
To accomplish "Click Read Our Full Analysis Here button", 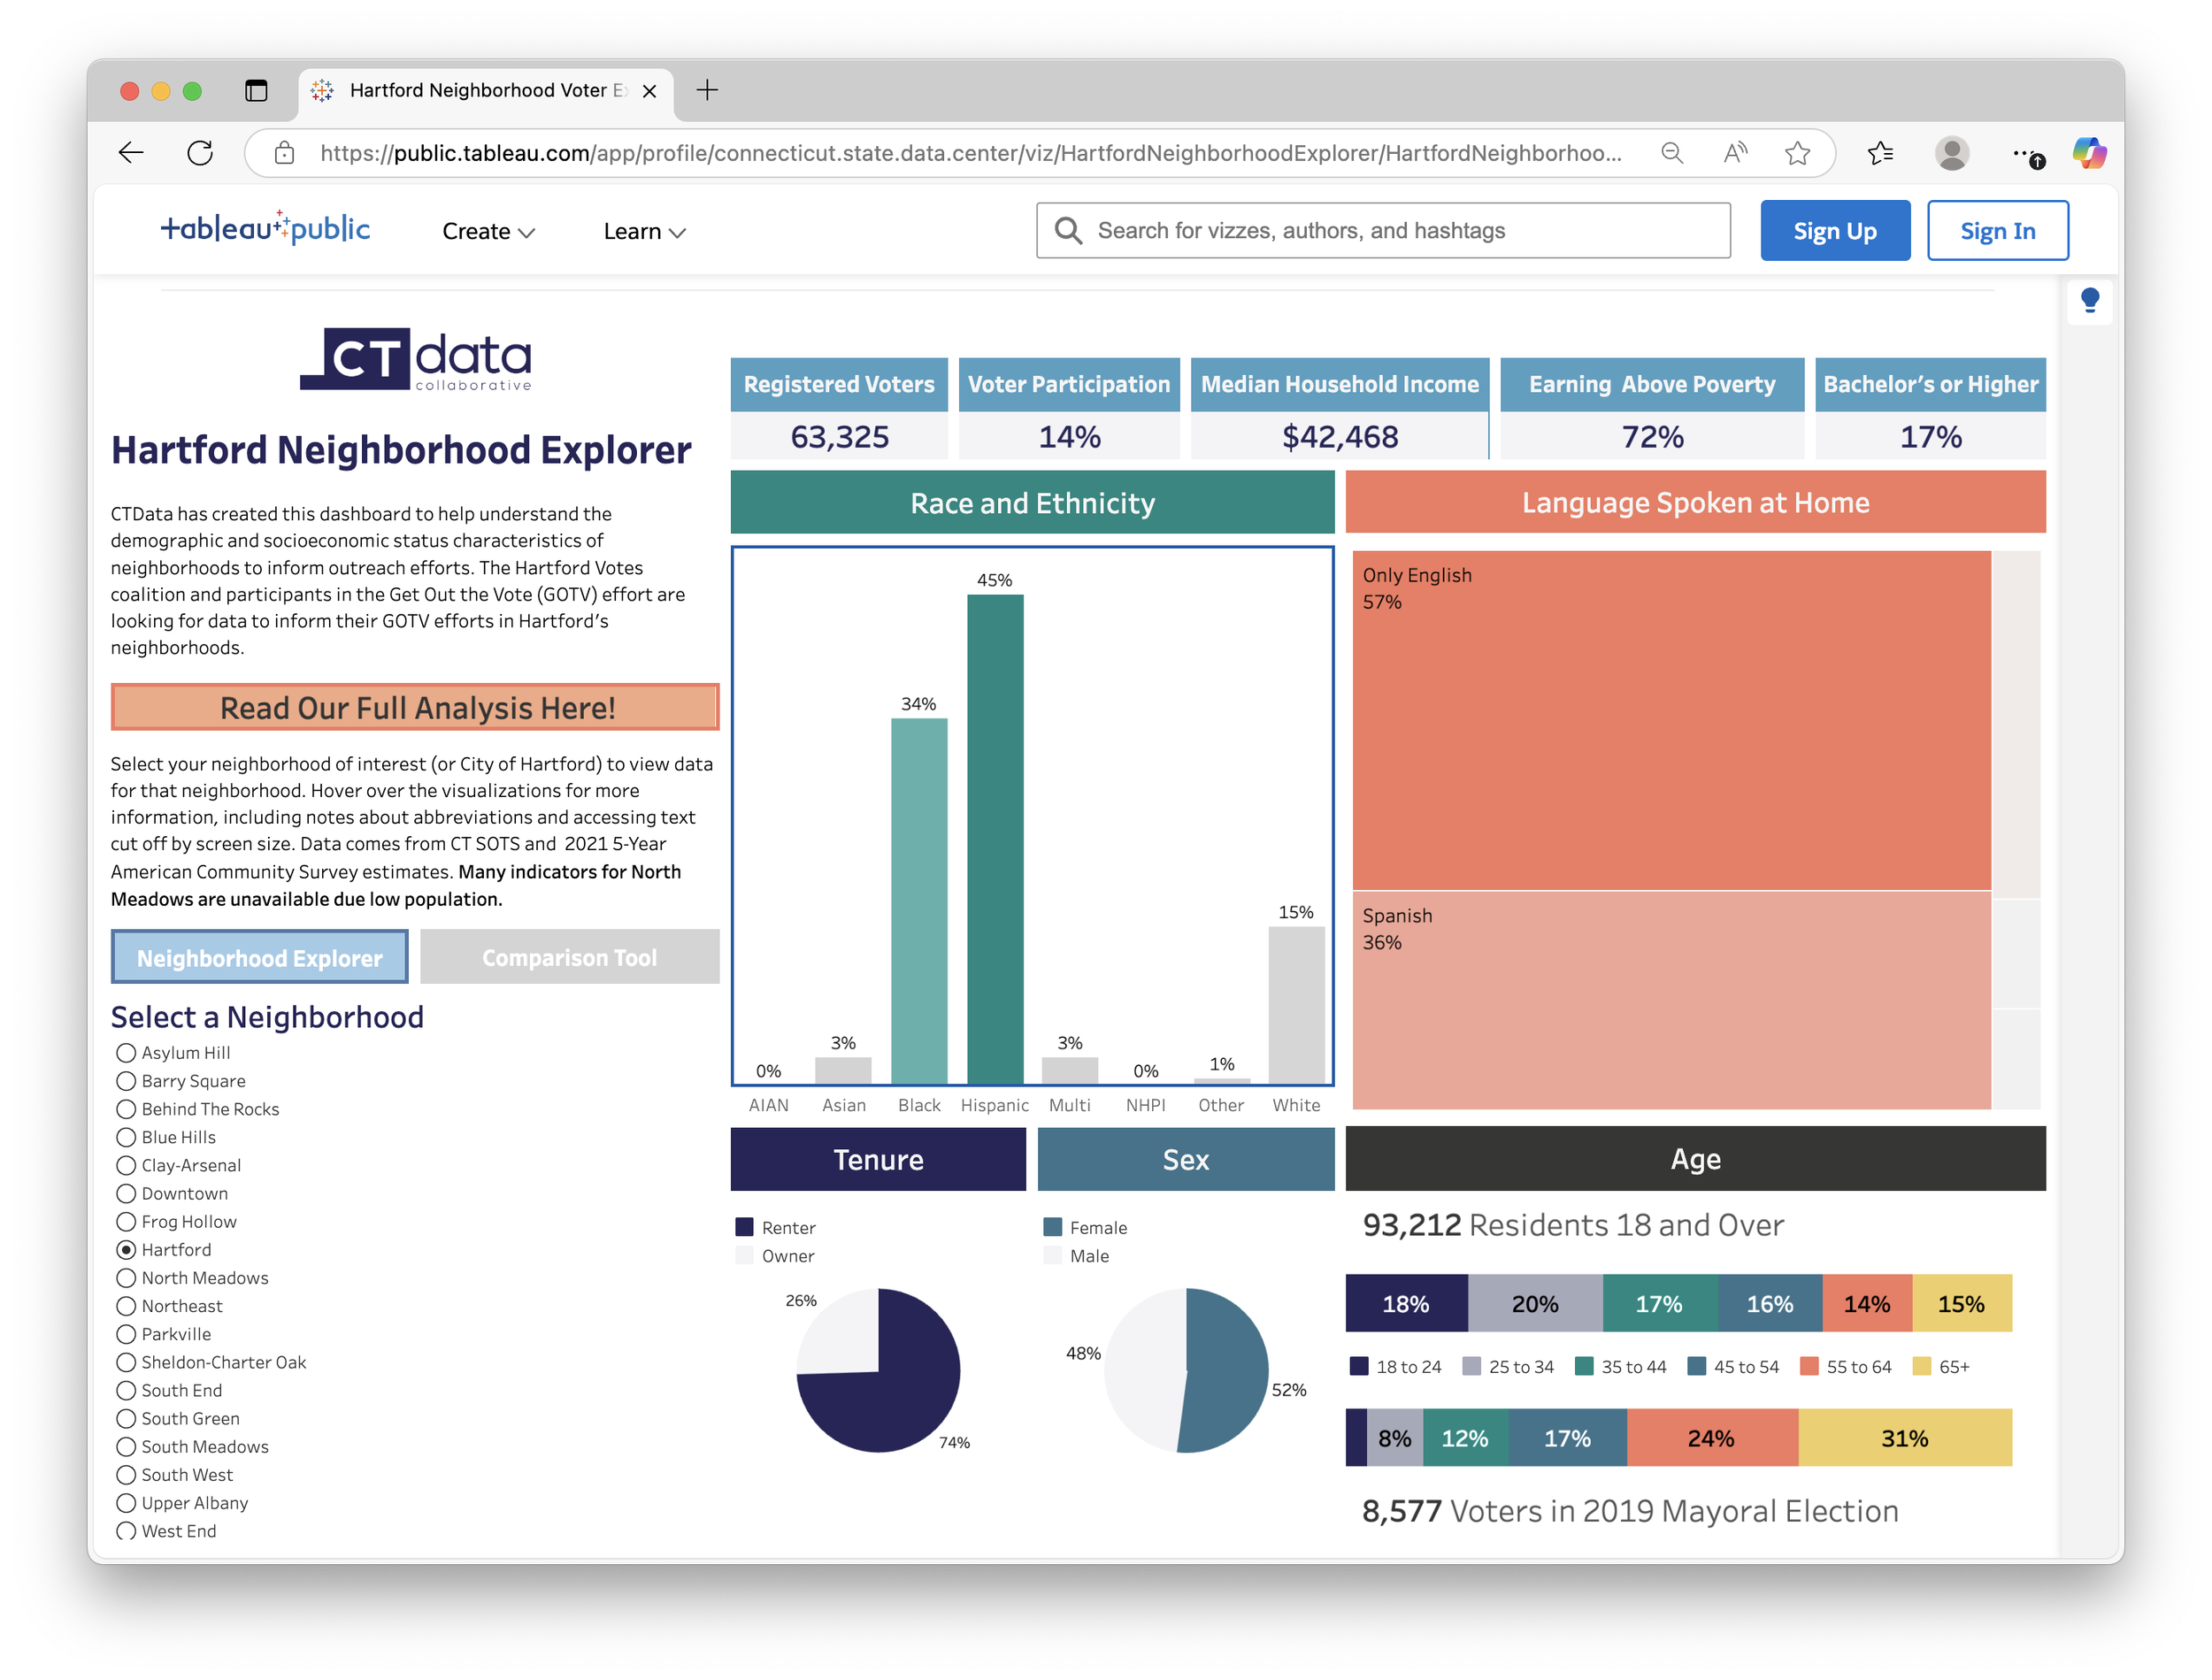I will 416,708.
